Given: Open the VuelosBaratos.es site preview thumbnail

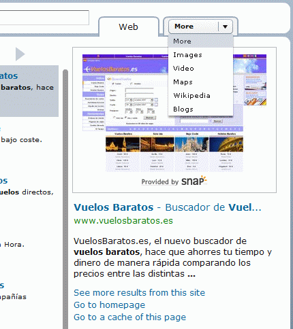Looking at the screenshot, I should click(174, 113).
